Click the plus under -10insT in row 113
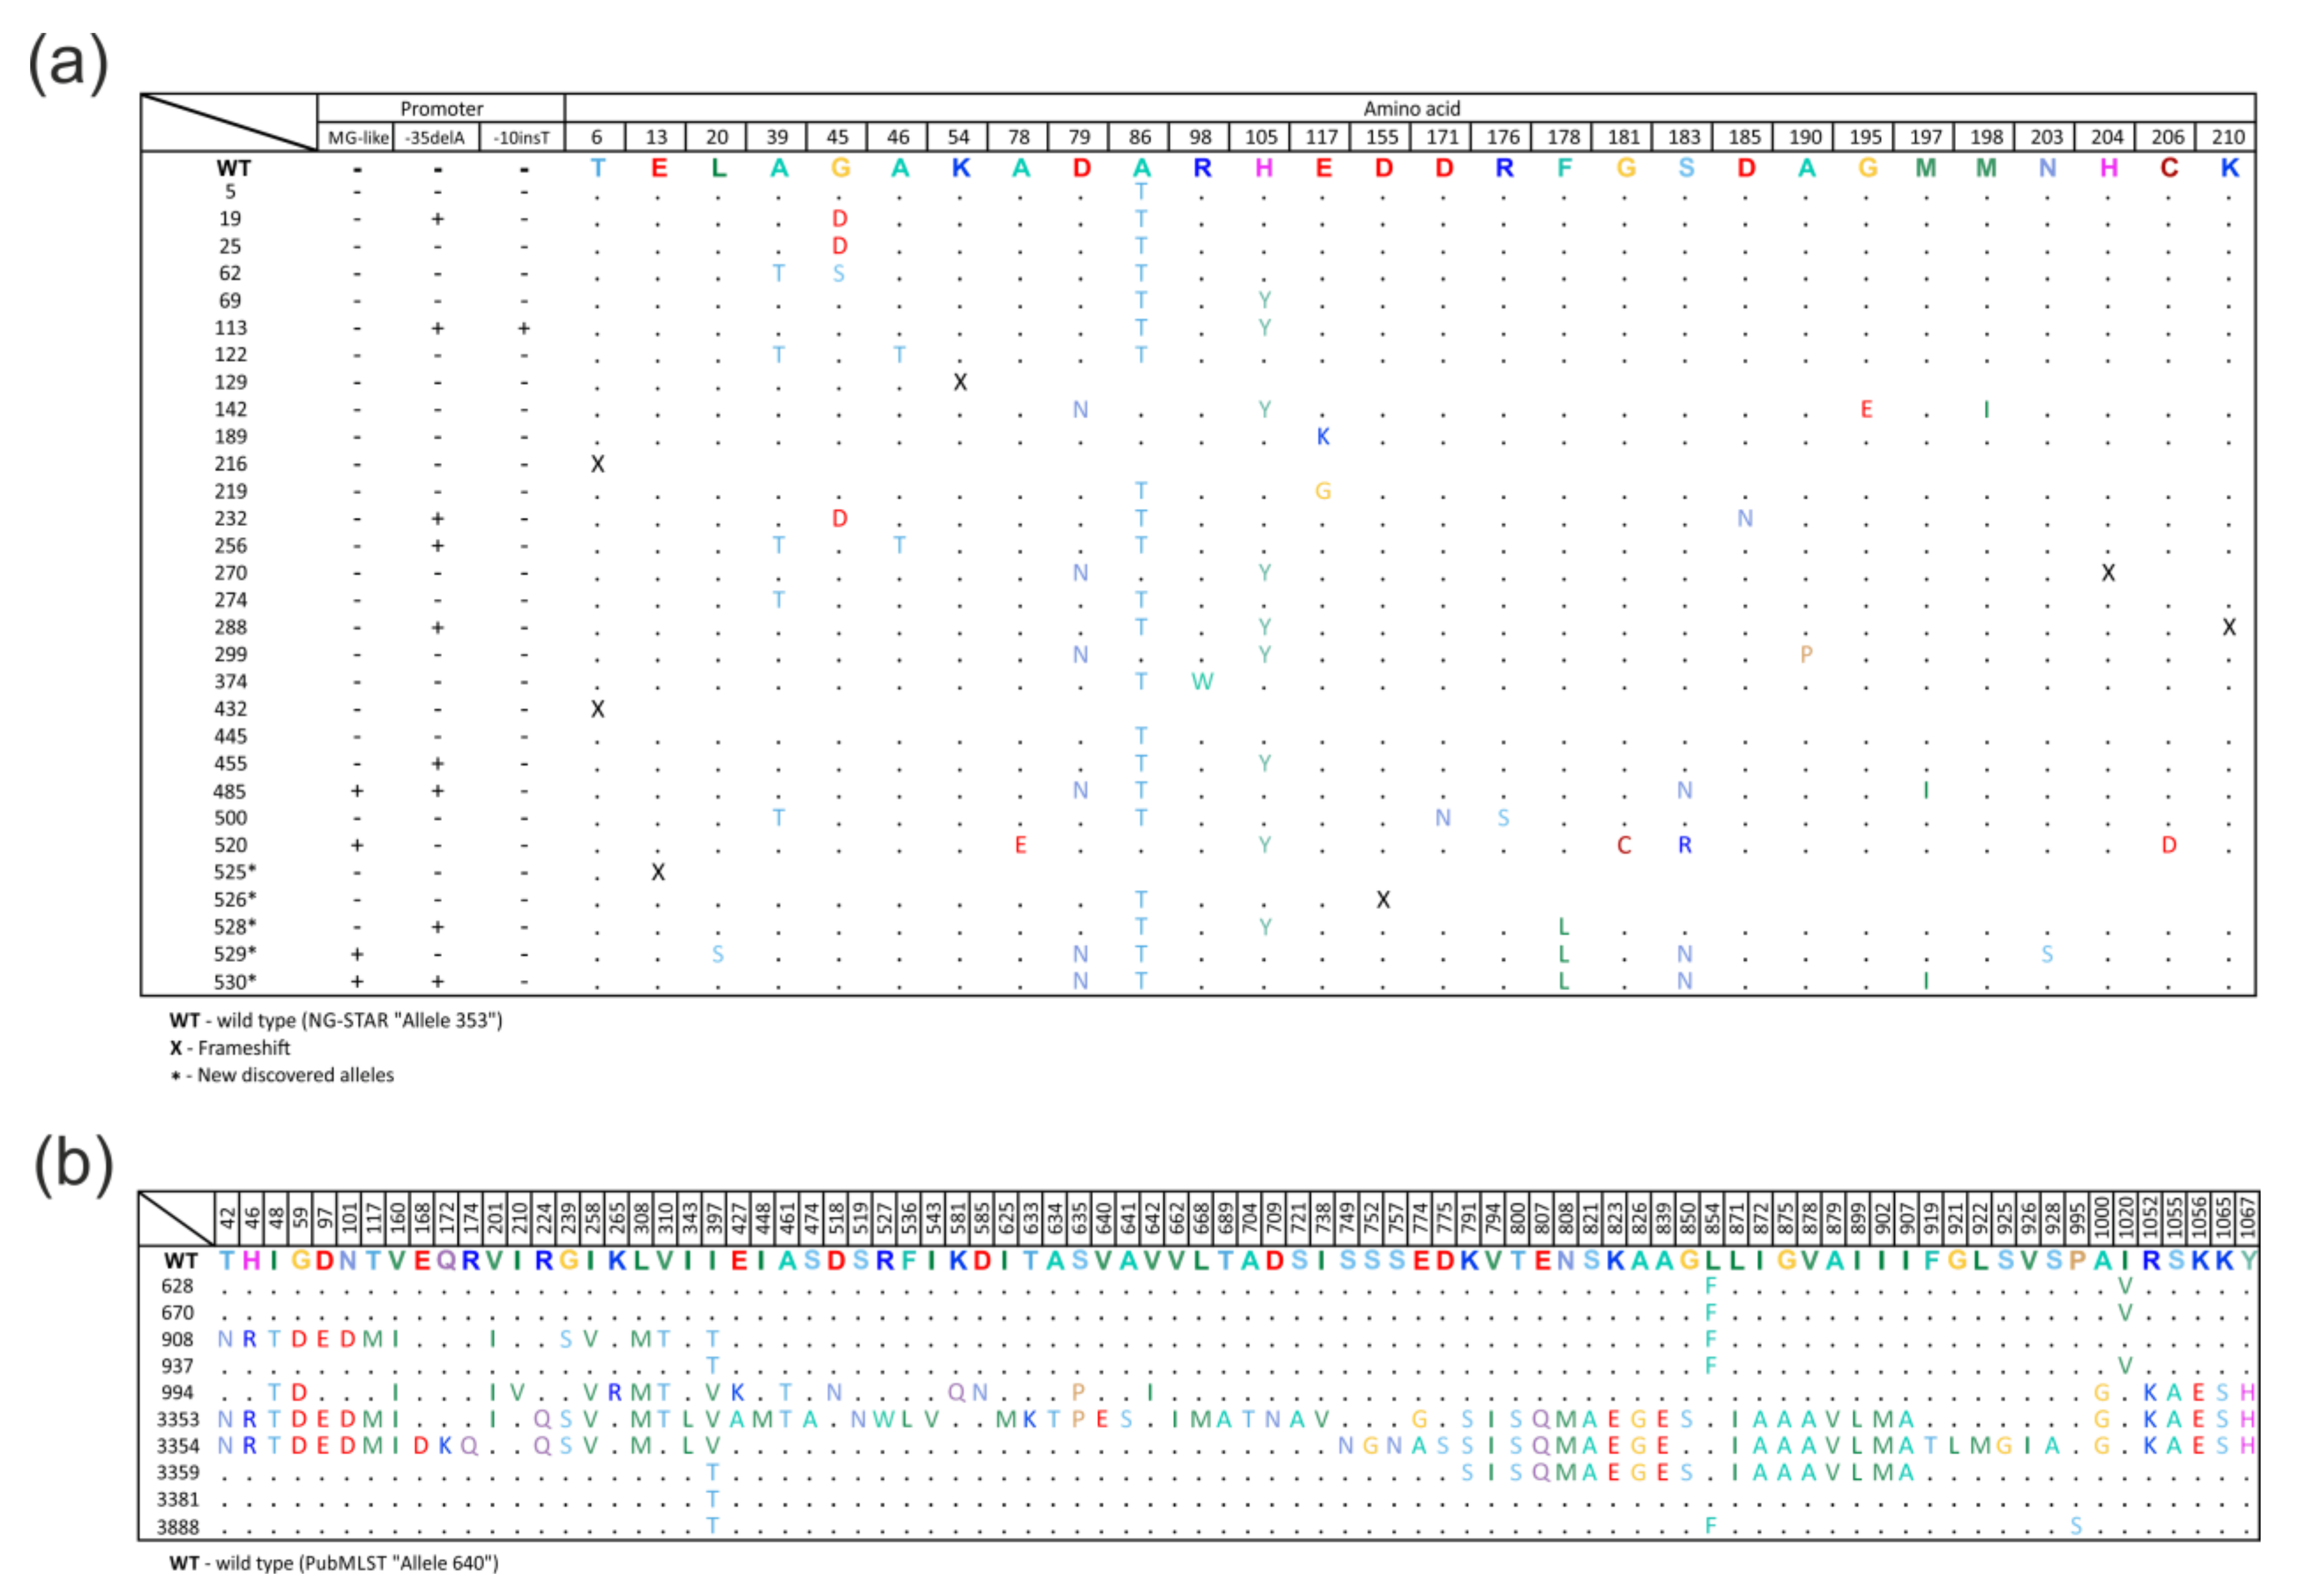Image resolution: width=2298 pixels, height=1596 pixels. pos(523,328)
